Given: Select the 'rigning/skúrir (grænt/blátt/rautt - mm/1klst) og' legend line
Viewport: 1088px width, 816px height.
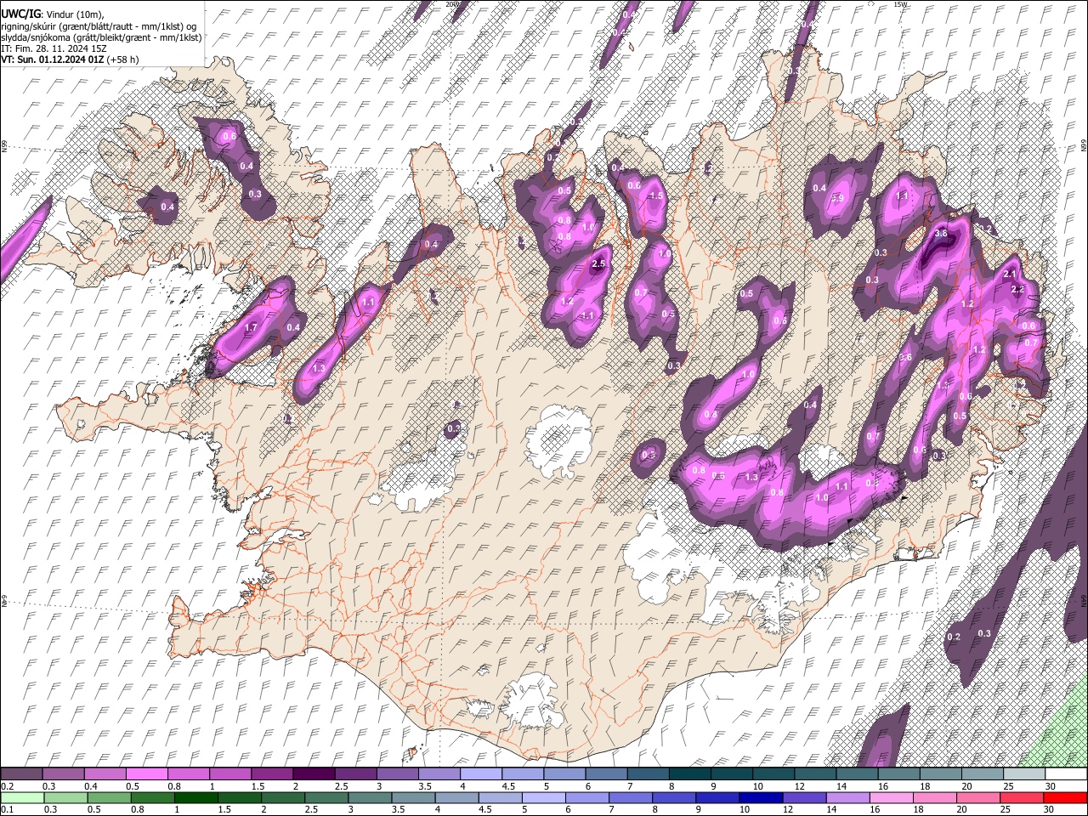Looking at the screenshot, I should pyautogui.click(x=99, y=26).
